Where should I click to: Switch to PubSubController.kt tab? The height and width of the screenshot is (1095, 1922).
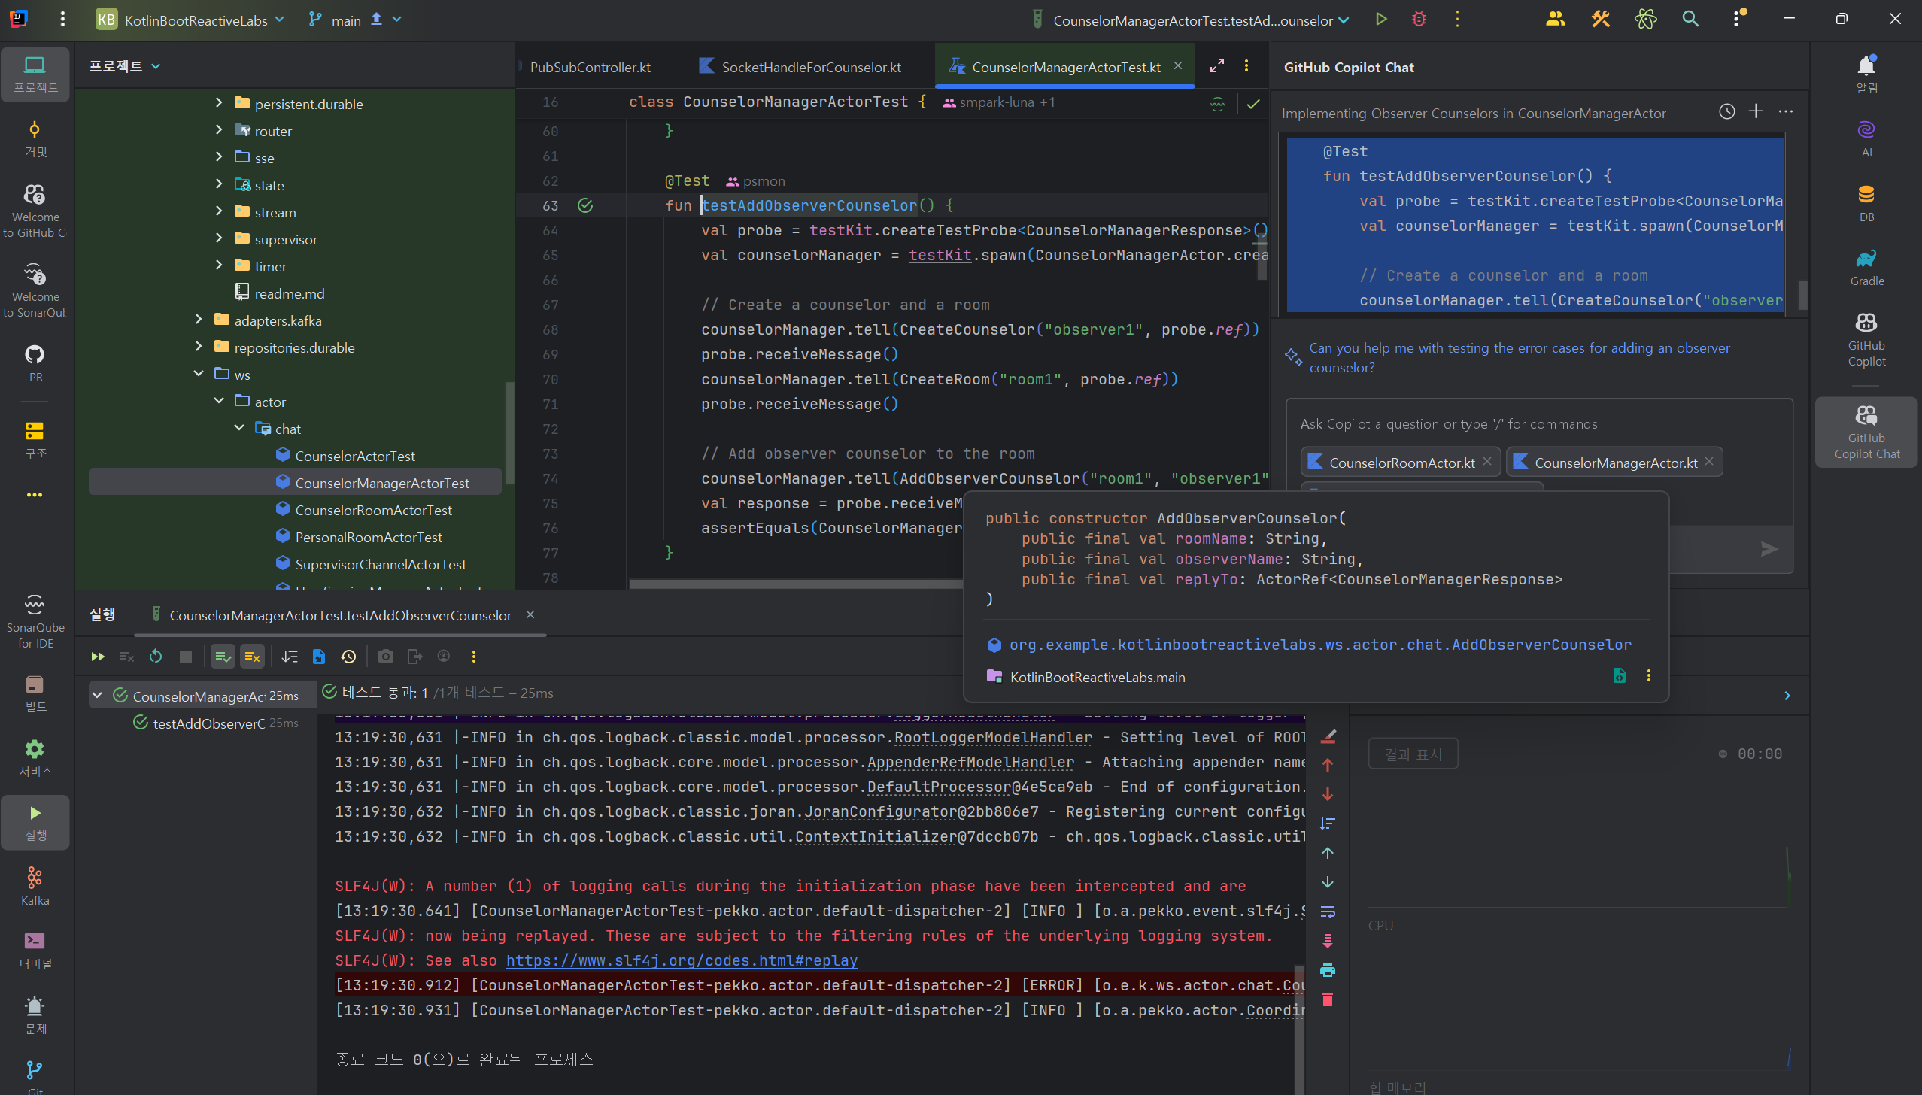pos(590,67)
